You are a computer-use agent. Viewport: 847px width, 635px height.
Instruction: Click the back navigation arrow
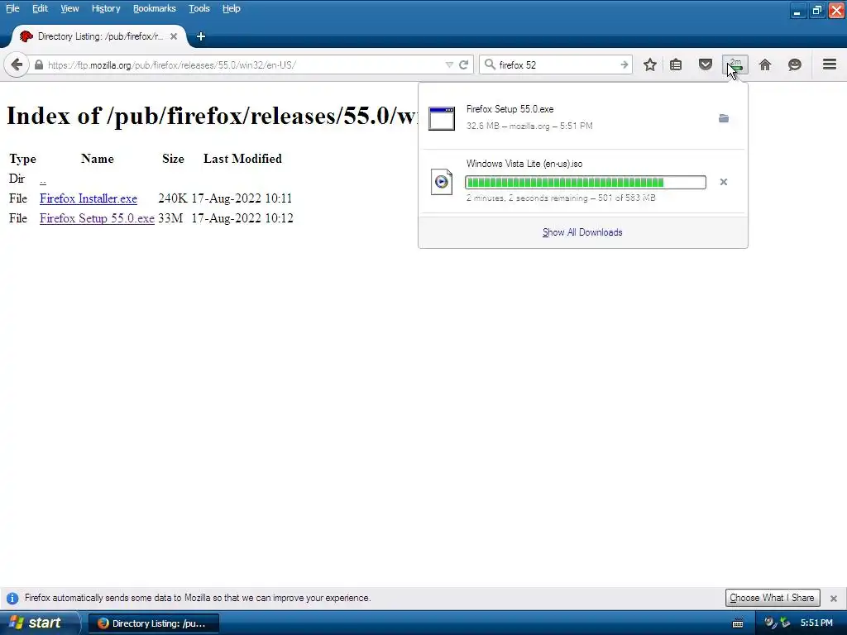coord(17,64)
